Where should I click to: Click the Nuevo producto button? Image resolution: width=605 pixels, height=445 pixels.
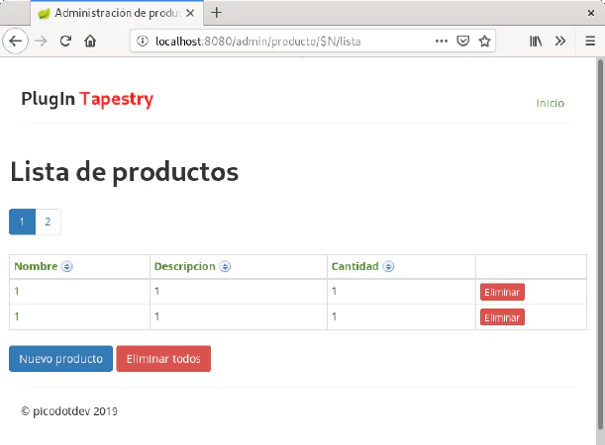point(60,358)
